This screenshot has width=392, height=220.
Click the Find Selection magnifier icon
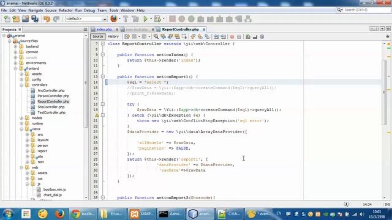[x=156, y=37]
